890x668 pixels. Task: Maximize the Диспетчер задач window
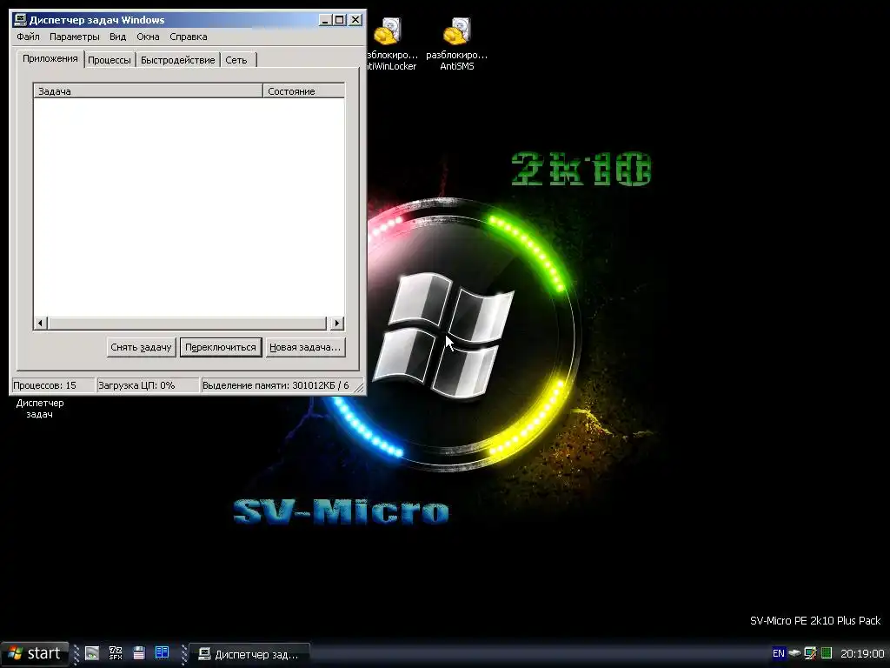340,20
